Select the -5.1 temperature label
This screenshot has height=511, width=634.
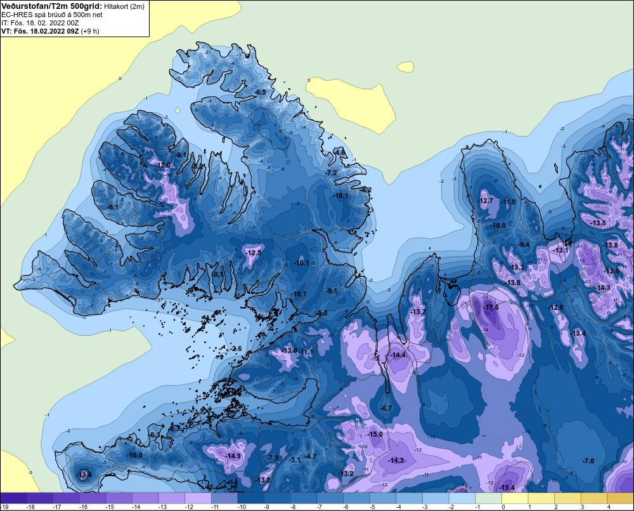click(x=295, y=459)
